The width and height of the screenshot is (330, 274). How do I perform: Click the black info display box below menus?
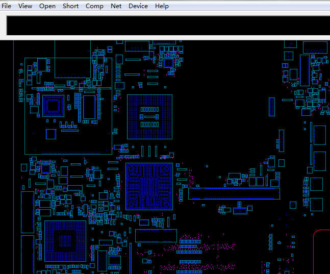[x=168, y=26]
